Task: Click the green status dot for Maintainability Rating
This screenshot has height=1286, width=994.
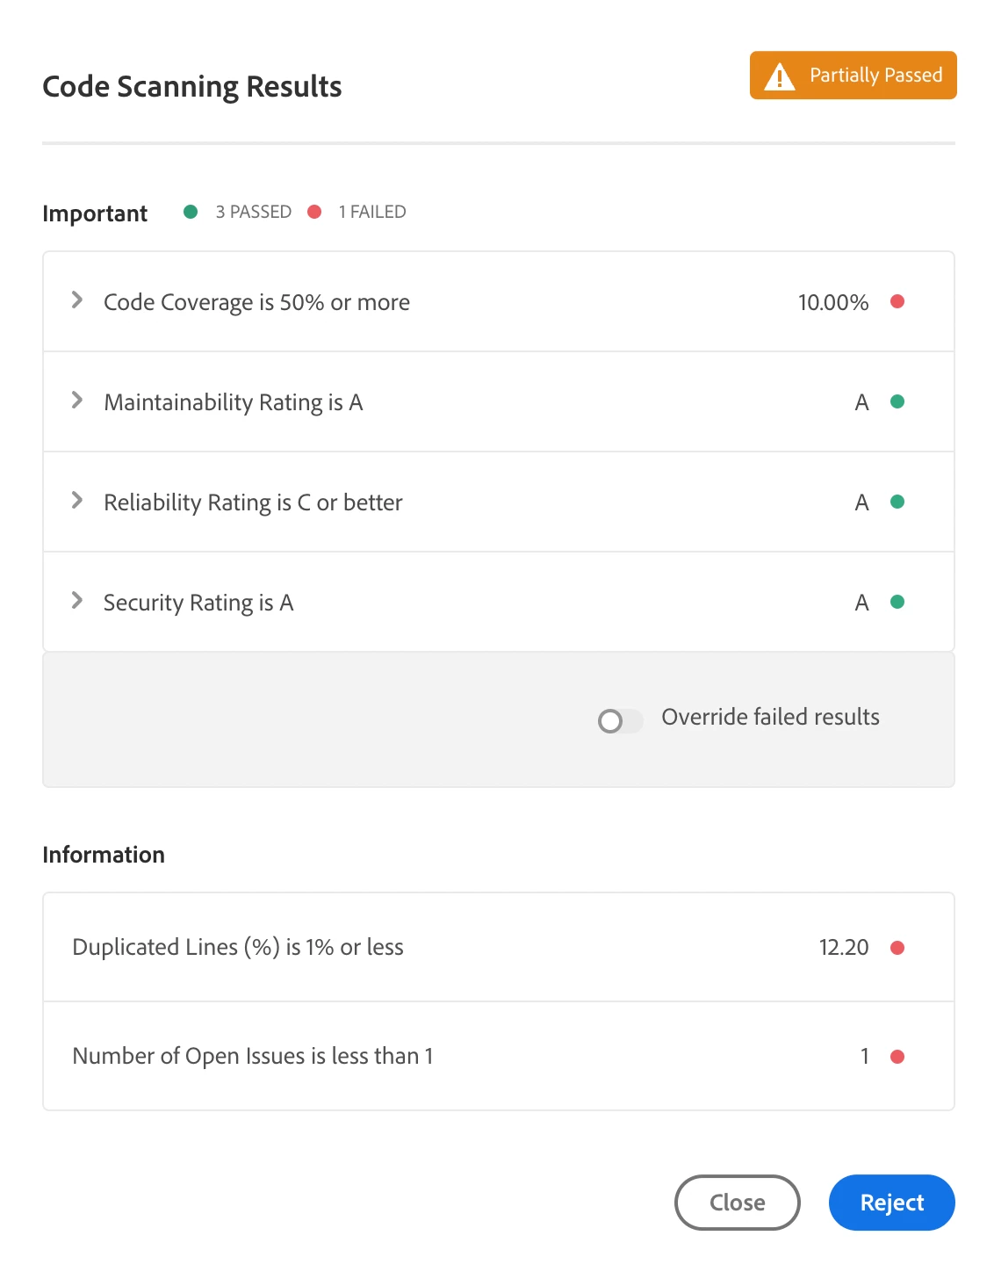Action: 897,401
